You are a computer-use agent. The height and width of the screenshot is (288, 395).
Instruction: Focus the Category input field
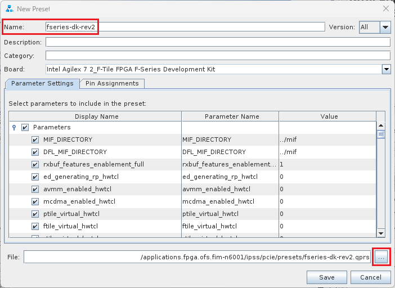pos(218,56)
